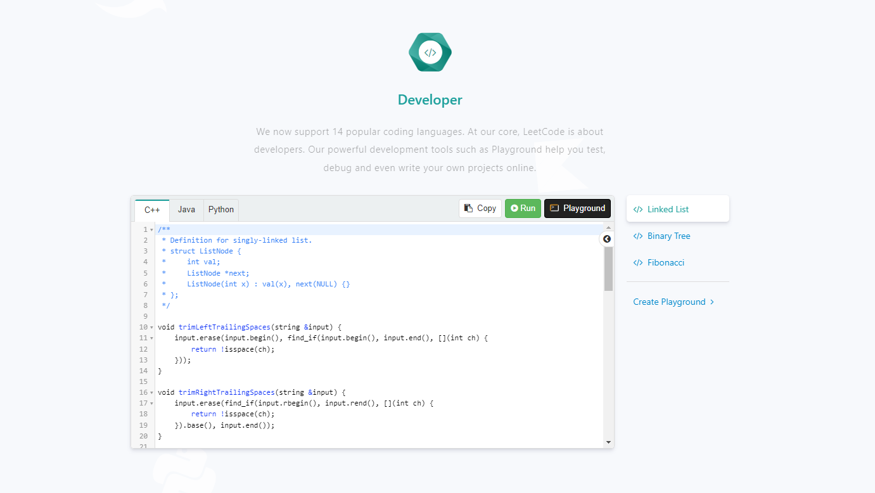Click 'return !isspace(ch);' on line 18

233,414
